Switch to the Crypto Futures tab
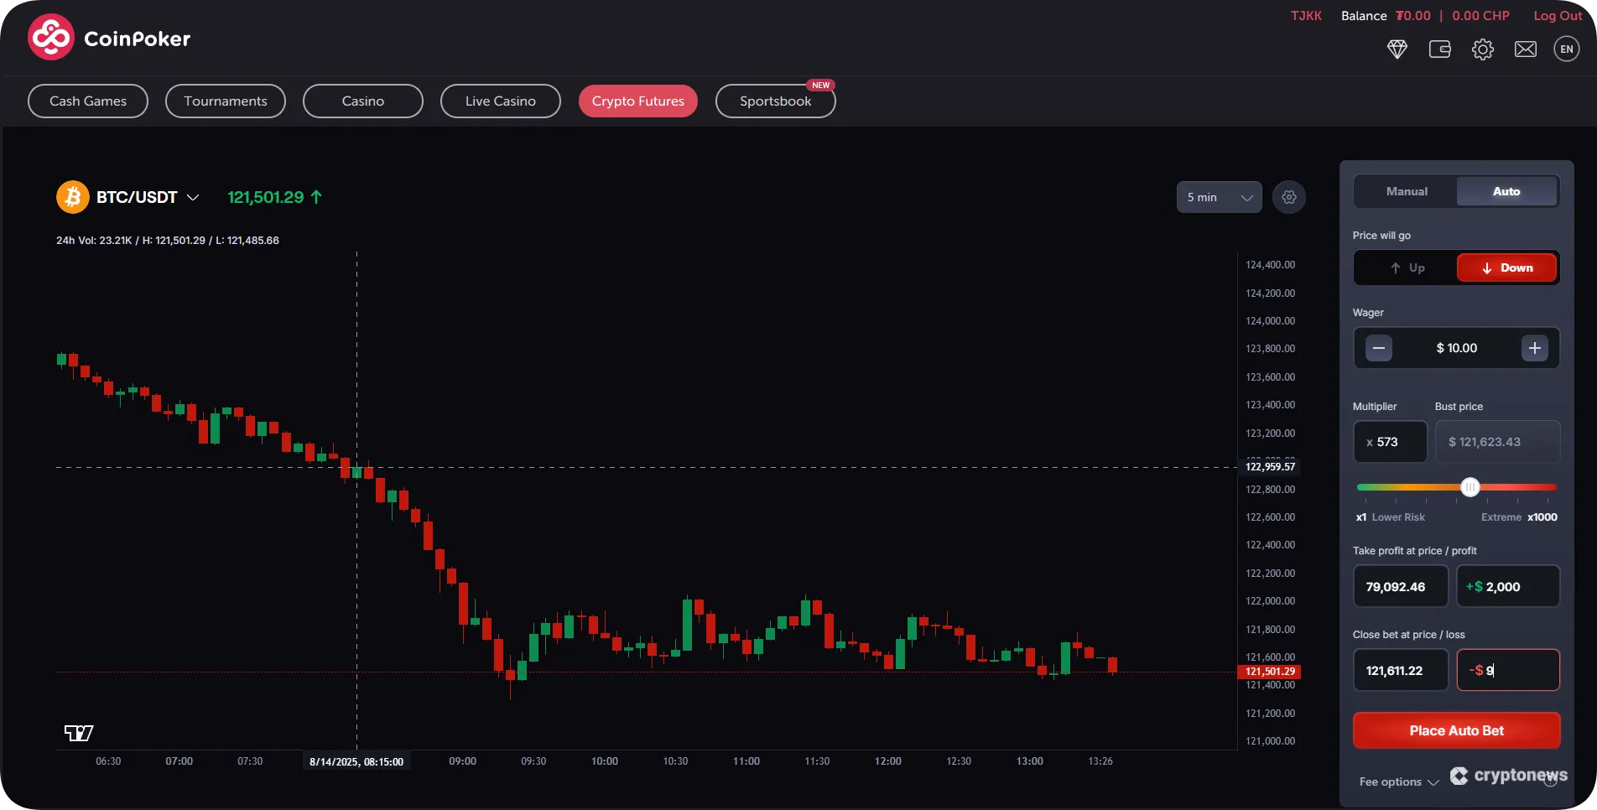This screenshot has width=1597, height=810. (x=637, y=101)
